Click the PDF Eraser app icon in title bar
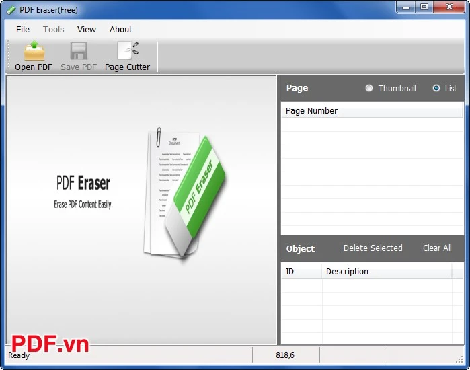470x370 pixels. (11, 10)
